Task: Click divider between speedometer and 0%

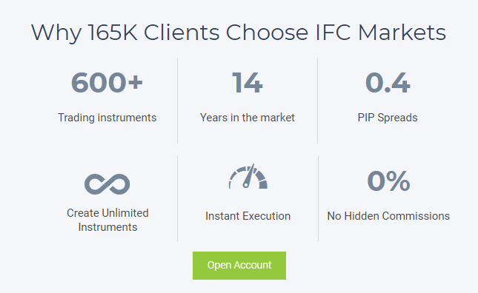Action: coord(318,199)
